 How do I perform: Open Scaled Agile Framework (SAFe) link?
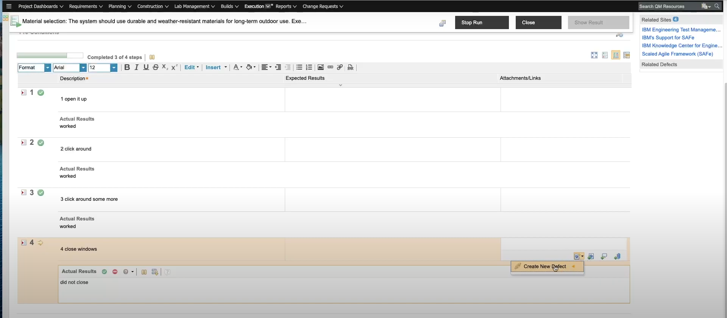(x=677, y=54)
